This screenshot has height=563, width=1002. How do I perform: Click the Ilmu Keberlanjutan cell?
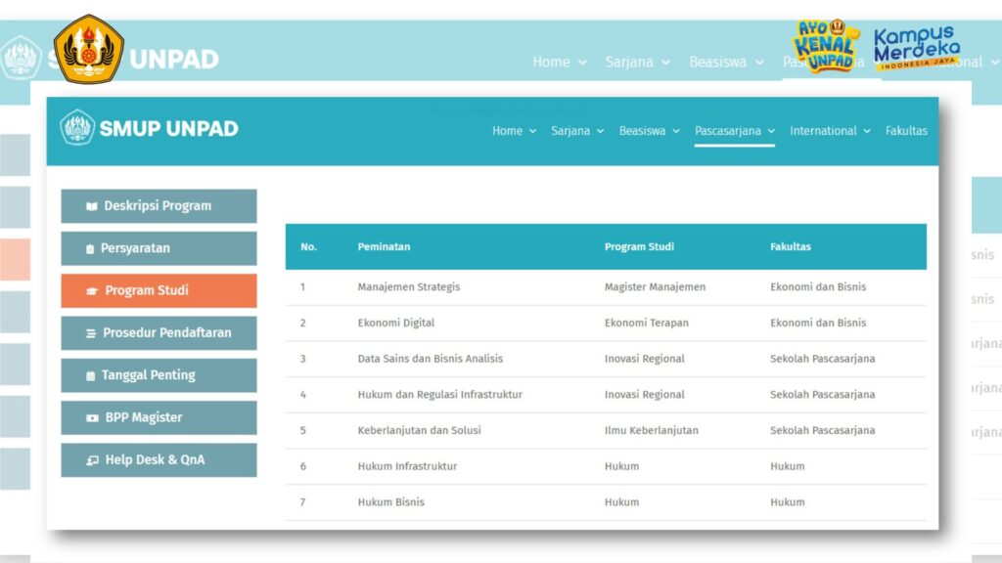point(652,430)
